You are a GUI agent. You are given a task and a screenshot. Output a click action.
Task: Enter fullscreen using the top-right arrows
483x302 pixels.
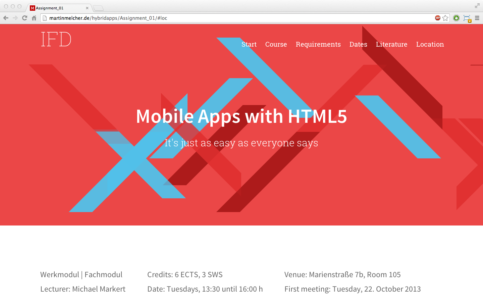477,6
